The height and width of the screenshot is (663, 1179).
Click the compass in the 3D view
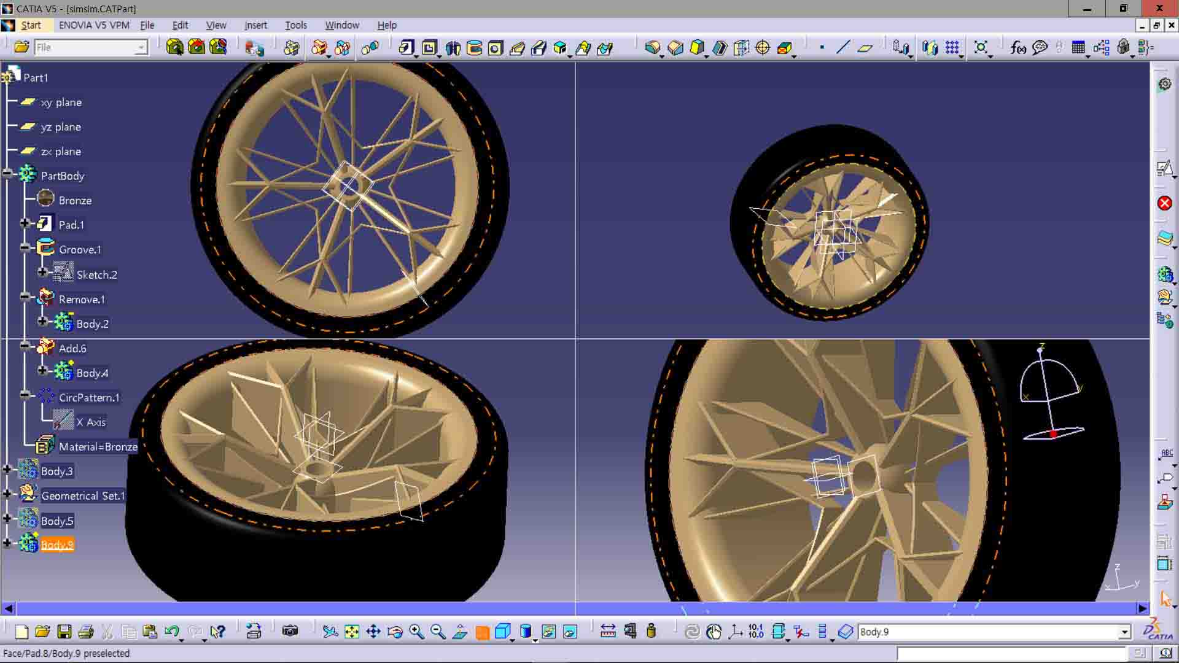tap(1051, 393)
